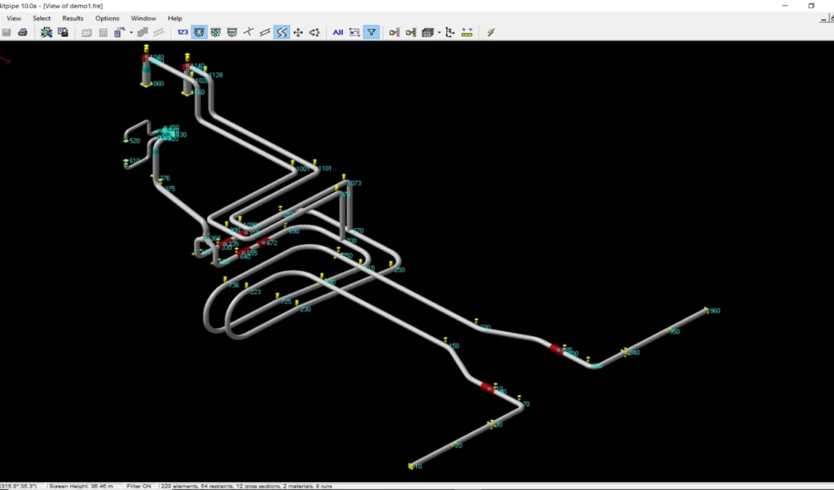Open the Options menu
Image resolution: width=834 pixels, height=490 pixels.
pos(107,18)
